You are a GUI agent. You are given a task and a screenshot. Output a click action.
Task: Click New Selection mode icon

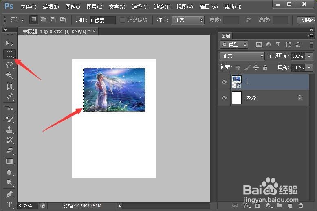pos(33,20)
